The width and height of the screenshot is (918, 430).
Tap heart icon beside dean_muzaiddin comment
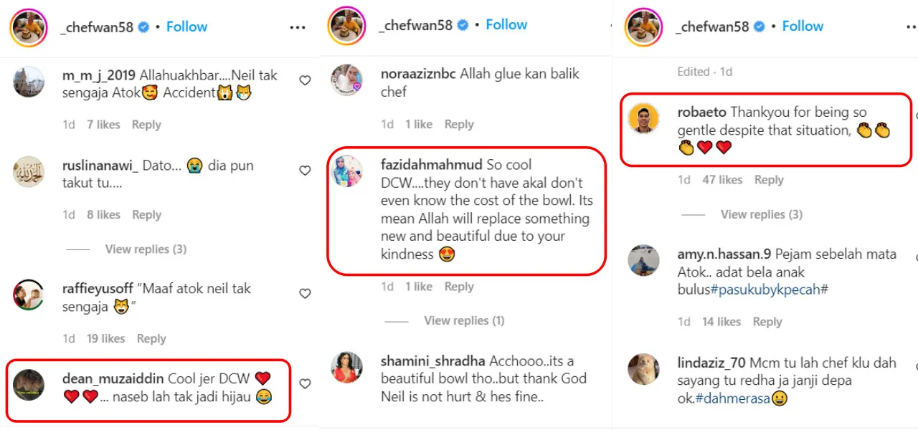click(x=305, y=384)
